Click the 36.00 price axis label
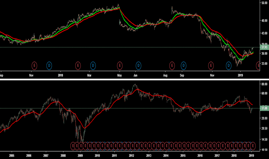Screen dimensions: 269x159 tap(264, 53)
